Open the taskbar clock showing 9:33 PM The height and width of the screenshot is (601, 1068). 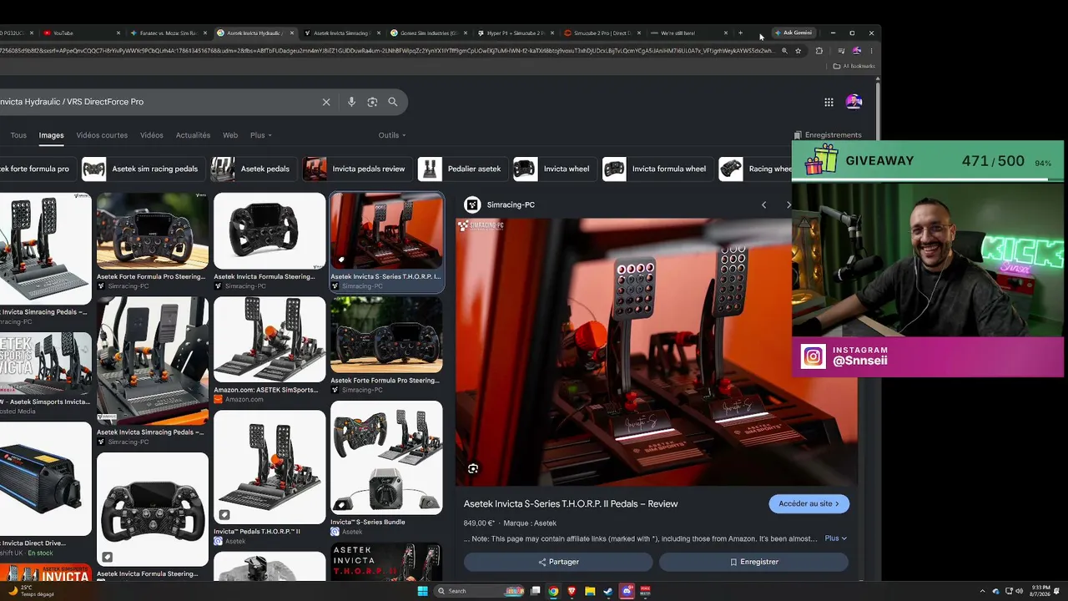tap(1040, 591)
